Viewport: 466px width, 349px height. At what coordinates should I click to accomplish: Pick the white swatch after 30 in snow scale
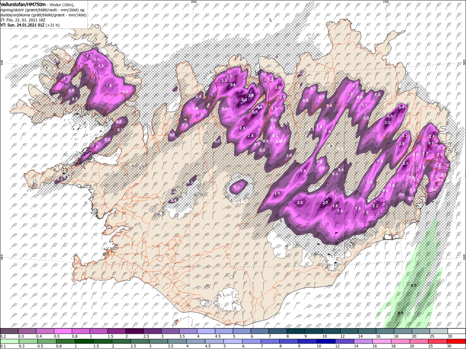point(457,331)
